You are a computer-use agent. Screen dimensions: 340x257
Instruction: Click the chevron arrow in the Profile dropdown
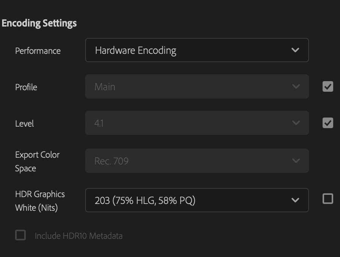(x=296, y=86)
